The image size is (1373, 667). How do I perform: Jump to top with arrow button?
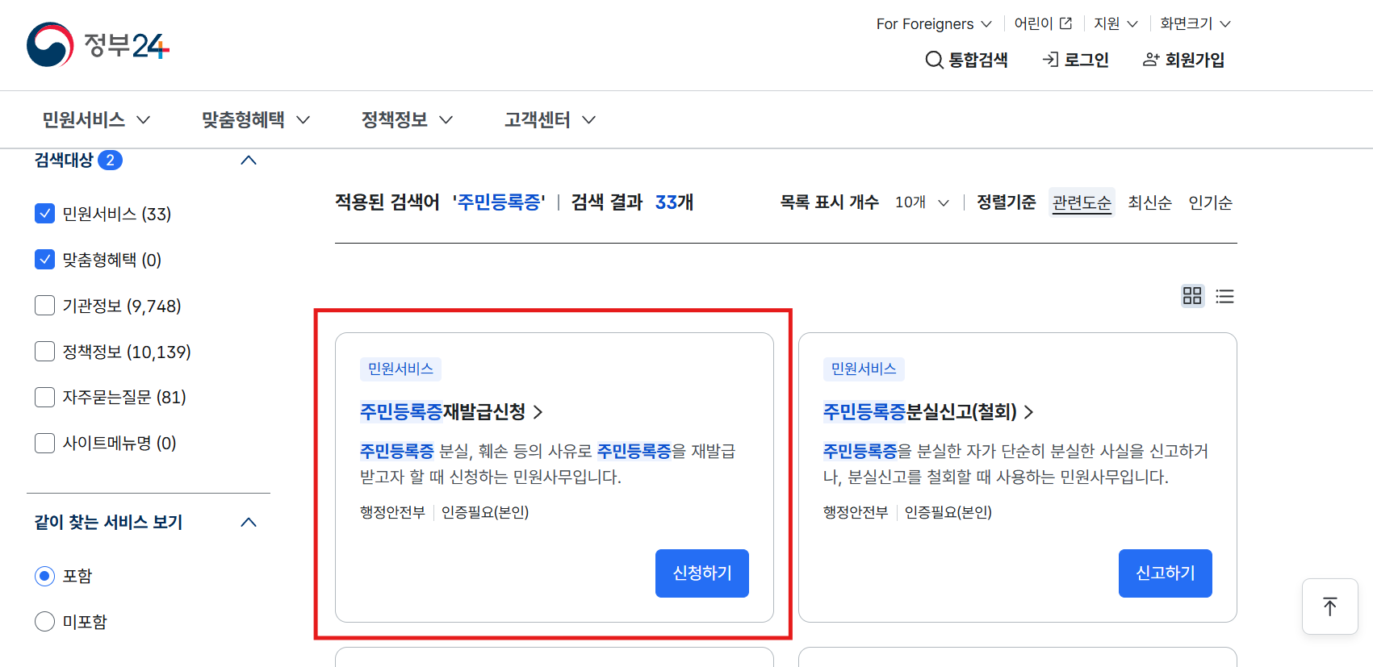tap(1330, 607)
